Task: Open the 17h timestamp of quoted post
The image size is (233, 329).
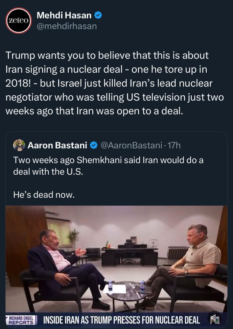Action: coord(174,145)
